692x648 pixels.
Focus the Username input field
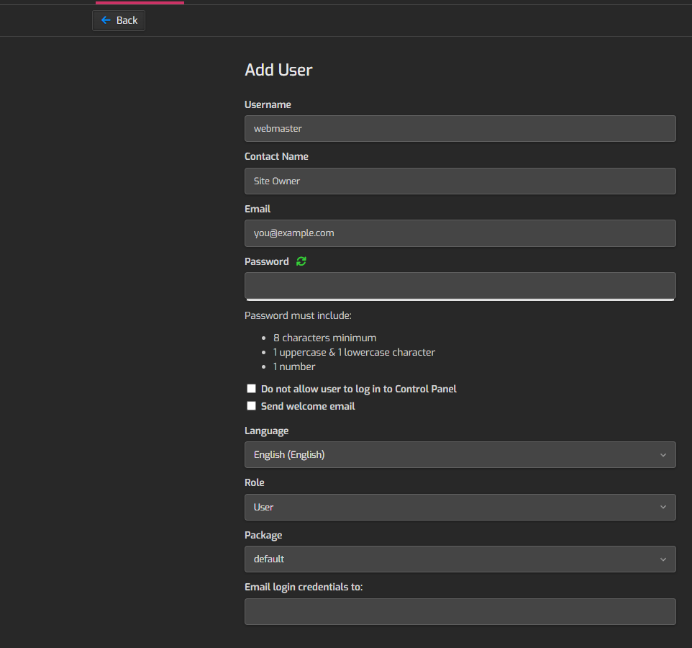pyautogui.click(x=460, y=129)
